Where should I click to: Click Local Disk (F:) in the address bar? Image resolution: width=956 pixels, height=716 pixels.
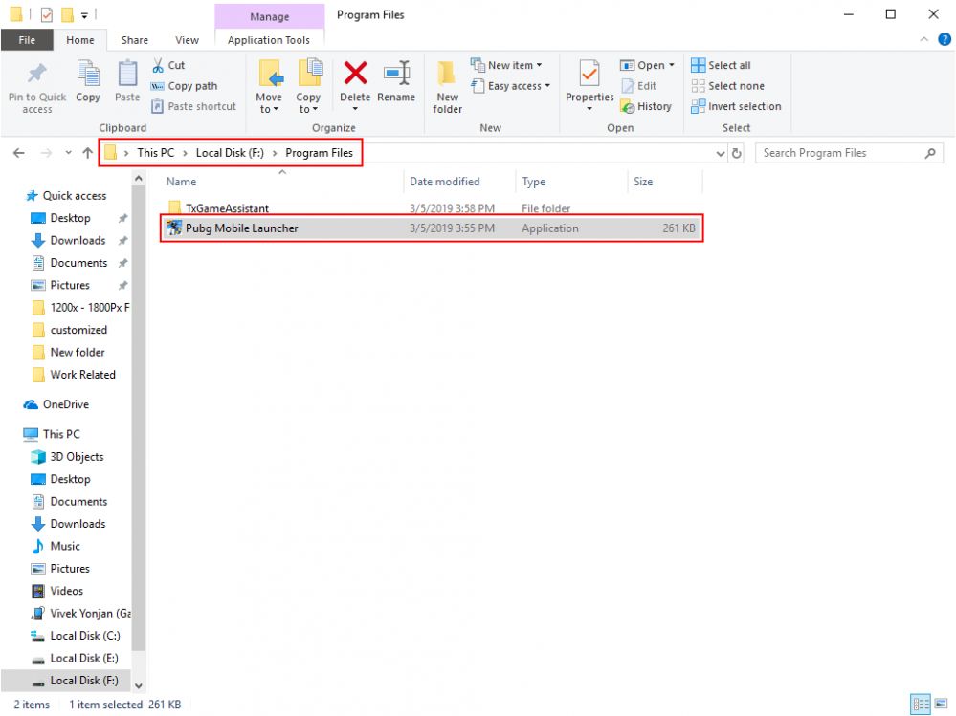230,153
